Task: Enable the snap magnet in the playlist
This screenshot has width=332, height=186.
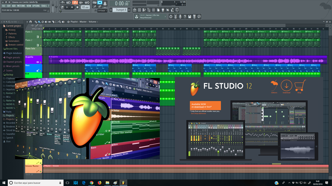Action: pyautogui.click(x=31, y=22)
